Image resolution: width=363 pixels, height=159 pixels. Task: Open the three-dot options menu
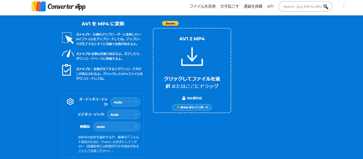[x=344, y=7]
